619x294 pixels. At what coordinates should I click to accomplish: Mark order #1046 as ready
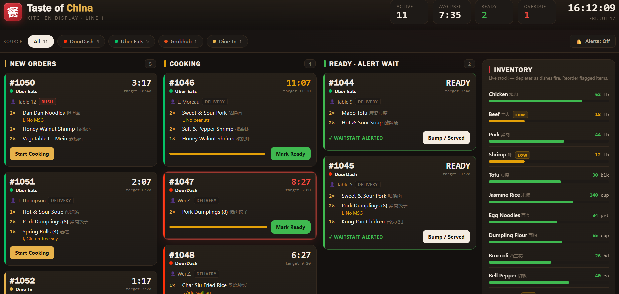coord(290,154)
